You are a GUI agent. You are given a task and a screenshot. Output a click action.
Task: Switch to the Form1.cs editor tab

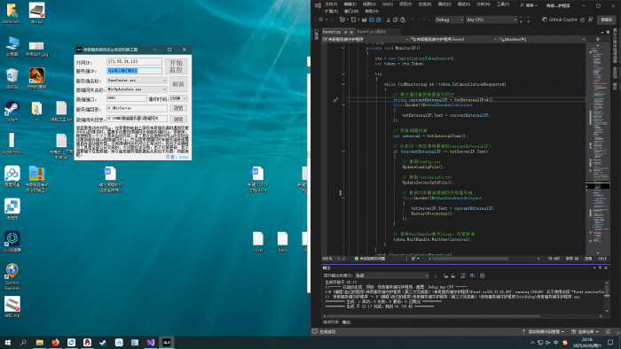pyautogui.click(x=332, y=32)
